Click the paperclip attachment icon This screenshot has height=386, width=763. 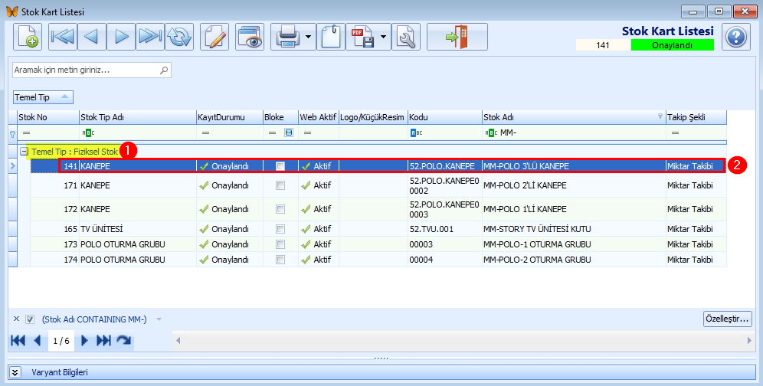tap(331, 37)
